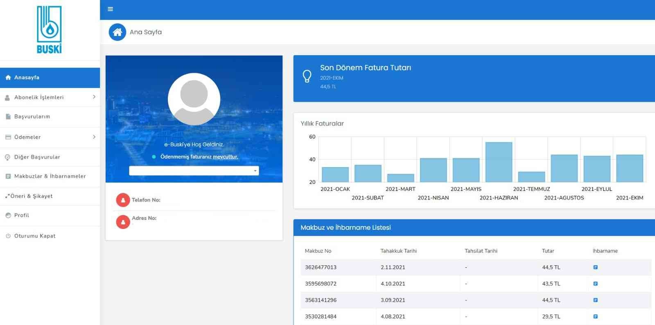Click the BUSKİ logo

click(49, 29)
